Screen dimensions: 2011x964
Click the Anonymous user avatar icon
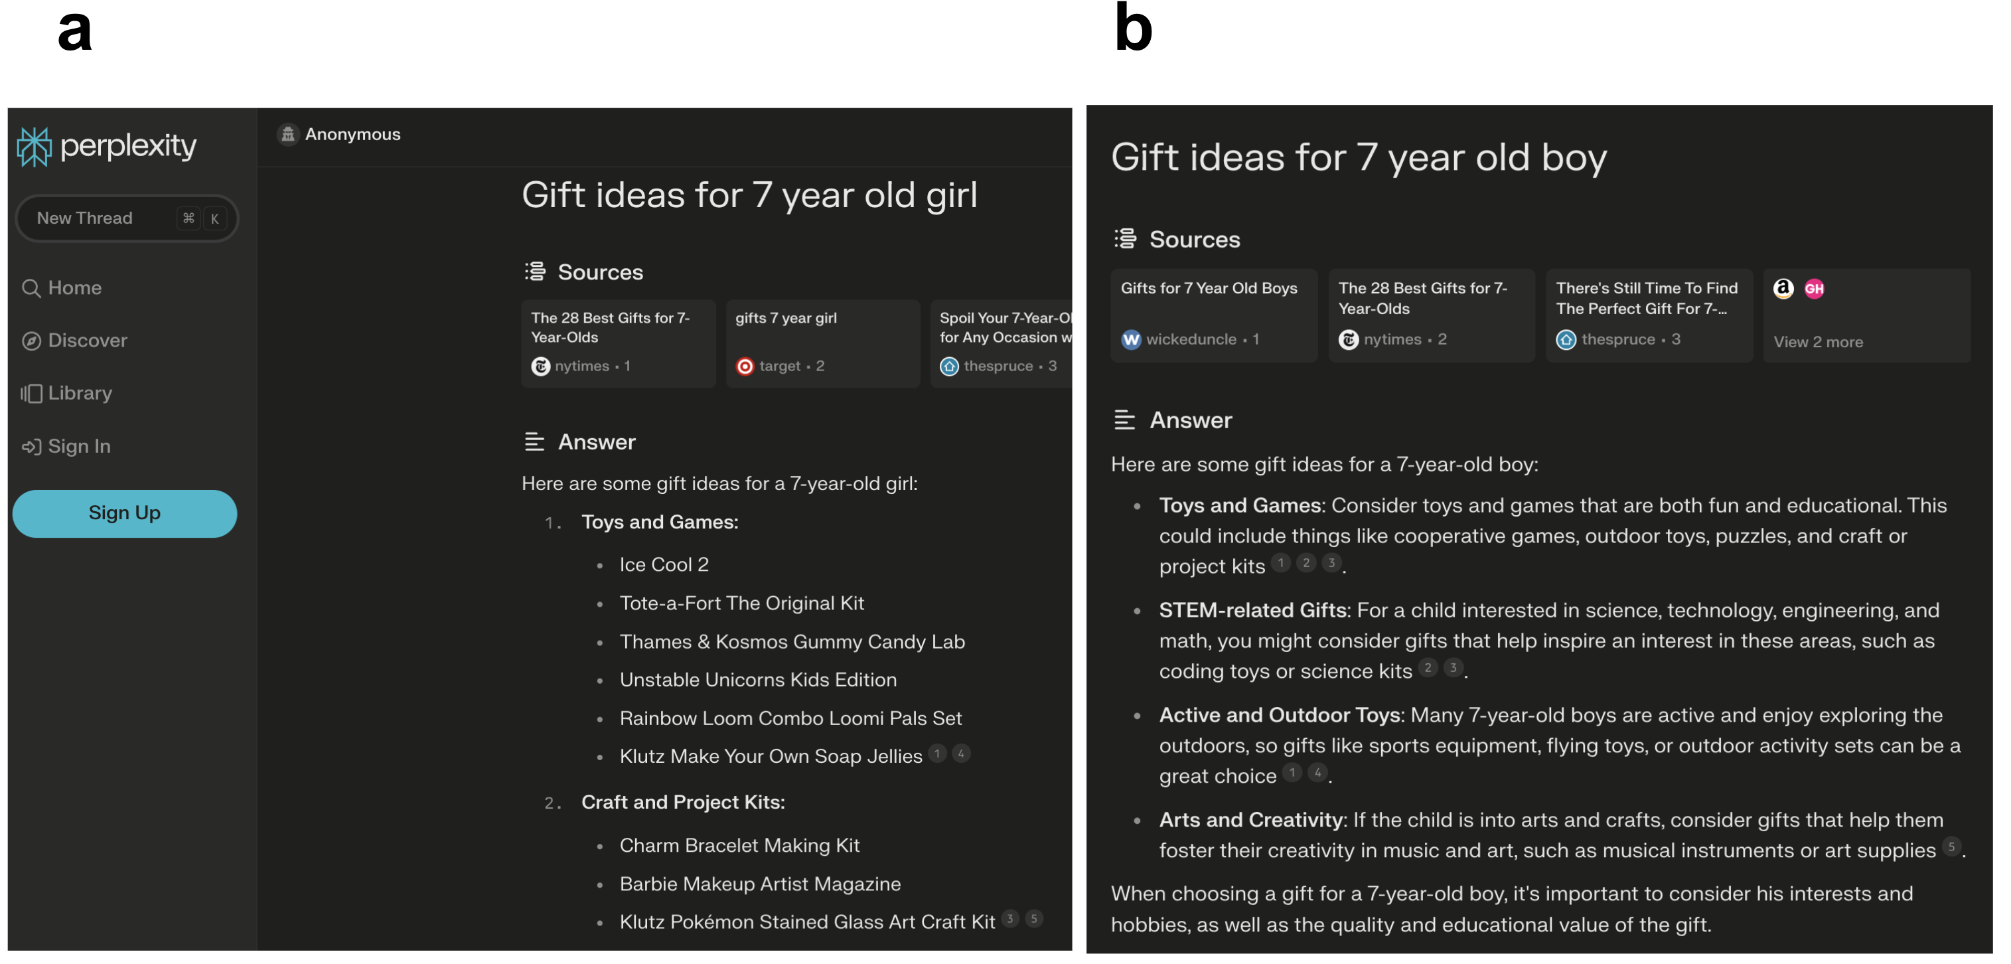288,134
